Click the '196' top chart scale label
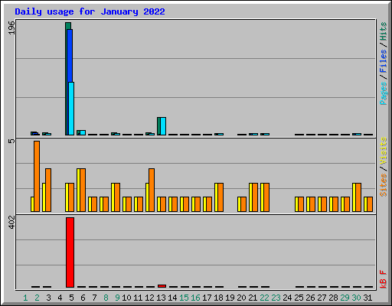 11,28
